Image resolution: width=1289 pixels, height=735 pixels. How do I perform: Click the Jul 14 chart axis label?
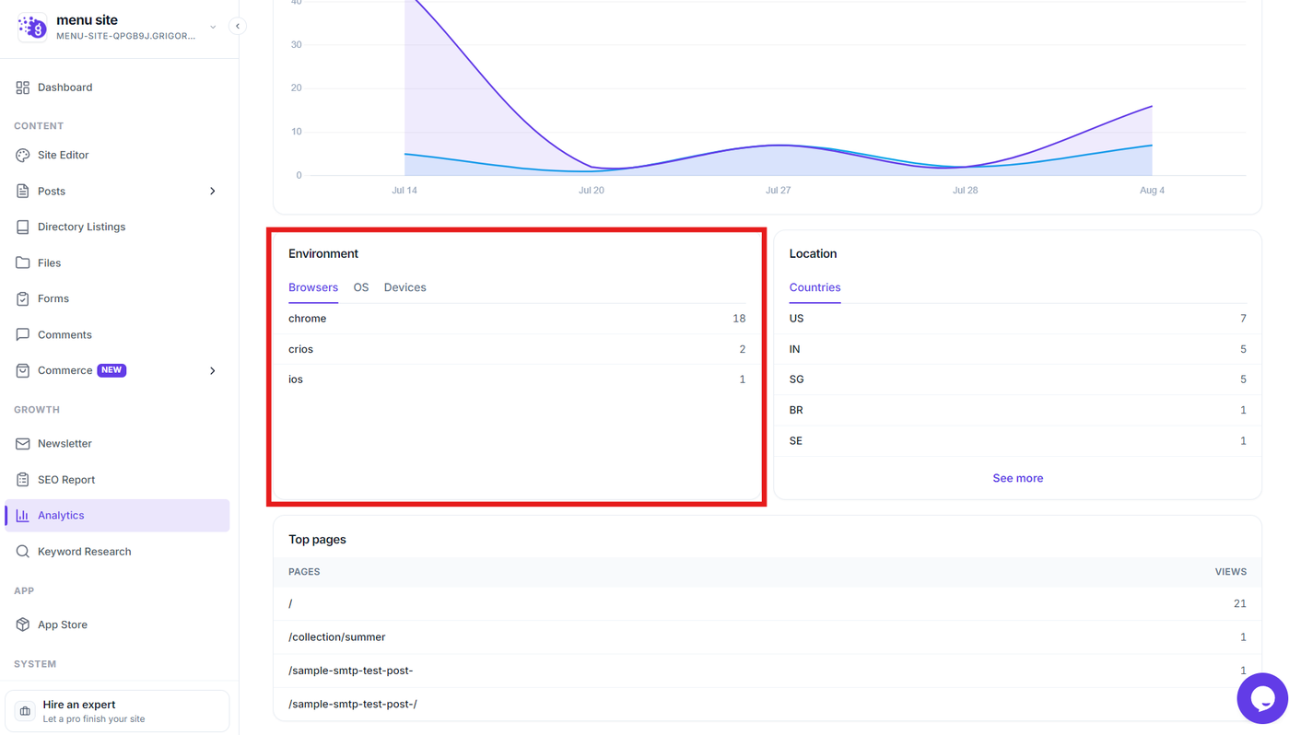click(x=404, y=191)
